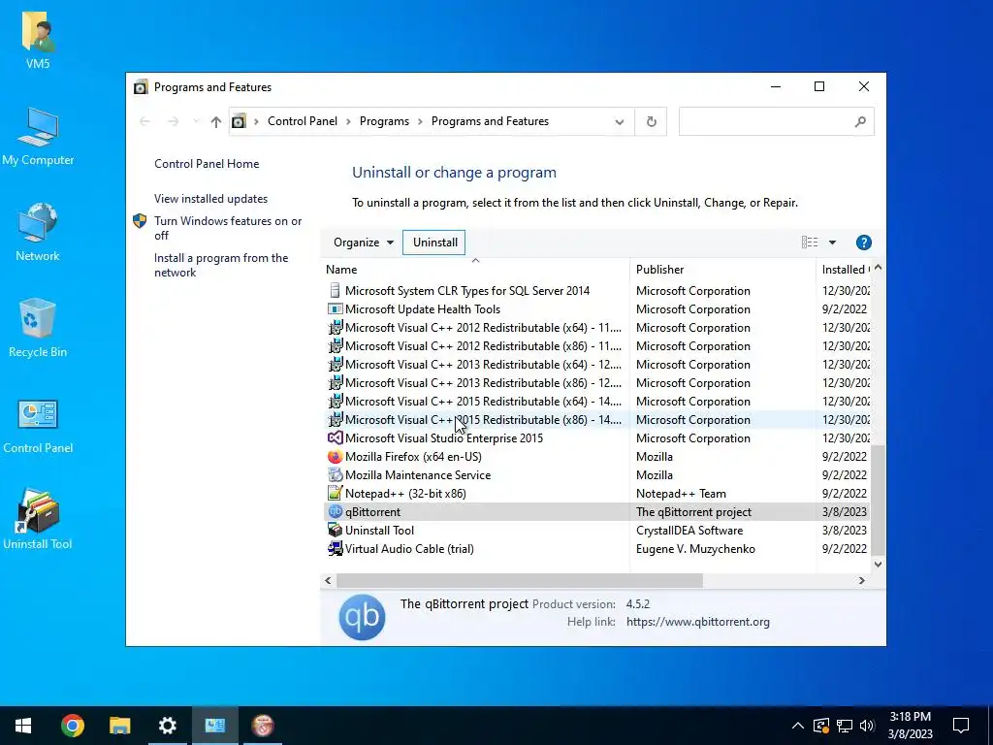993x745 pixels.
Task: Select Notepad++ (32-bit x86) entry
Action: click(x=596, y=493)
